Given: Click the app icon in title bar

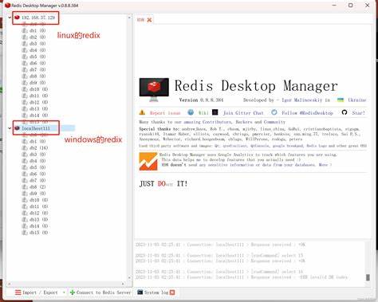Looking at the screenshot, I should tap(7, 5).
